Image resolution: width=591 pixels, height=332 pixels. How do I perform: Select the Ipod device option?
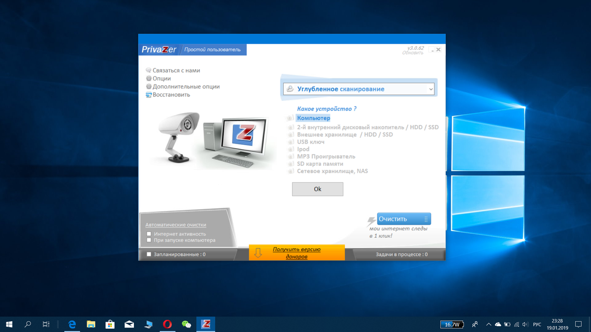coord(303,149)
